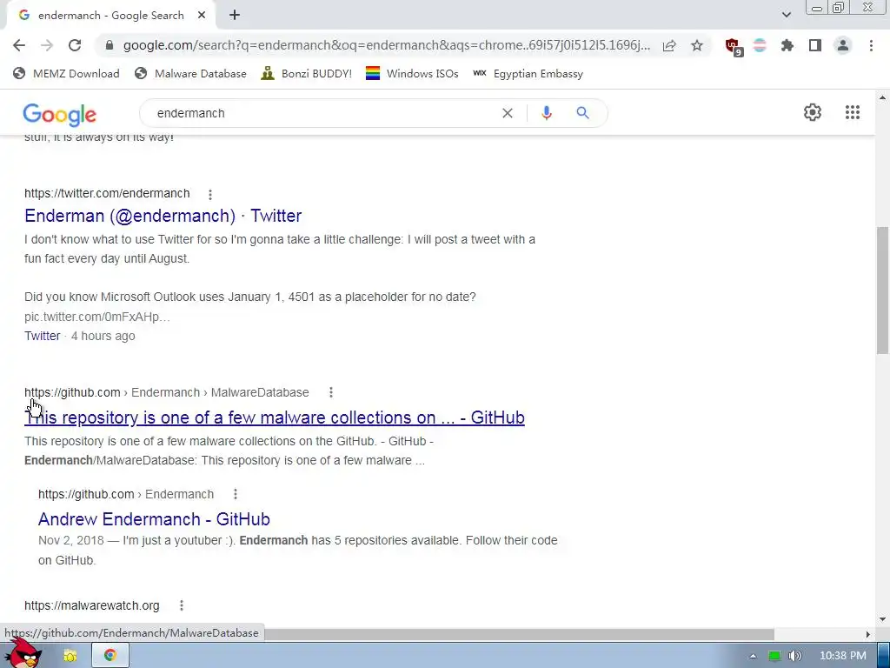Viewport: 890px width, 668px height.
Task: Open the Malware Database bookmark
Action: 190,73
